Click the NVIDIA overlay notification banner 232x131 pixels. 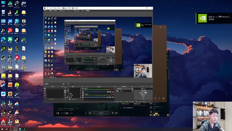click(x=214, y=18)
